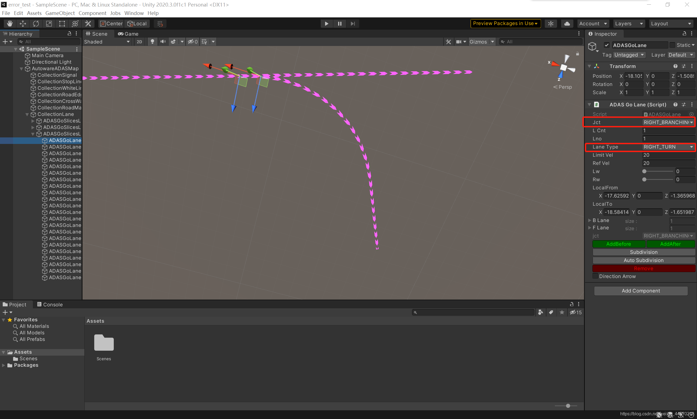Toggle the 2D view mode

[x=139, y=42]
